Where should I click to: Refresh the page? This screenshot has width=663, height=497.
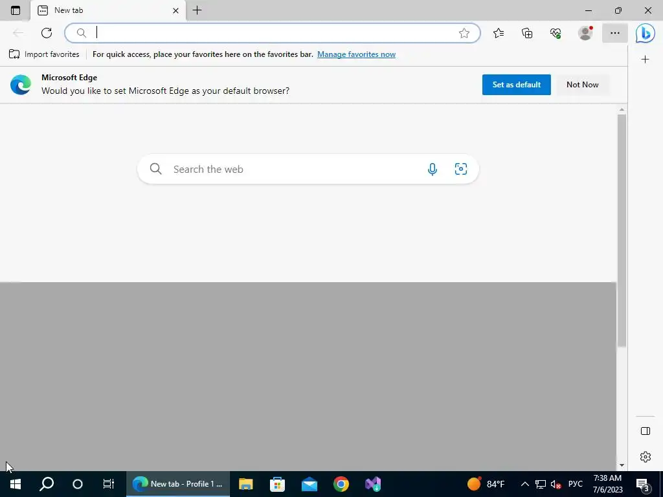pos(47,33)
